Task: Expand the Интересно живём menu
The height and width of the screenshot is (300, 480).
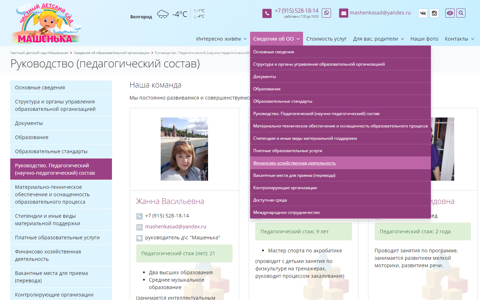Action: [221, 39]
